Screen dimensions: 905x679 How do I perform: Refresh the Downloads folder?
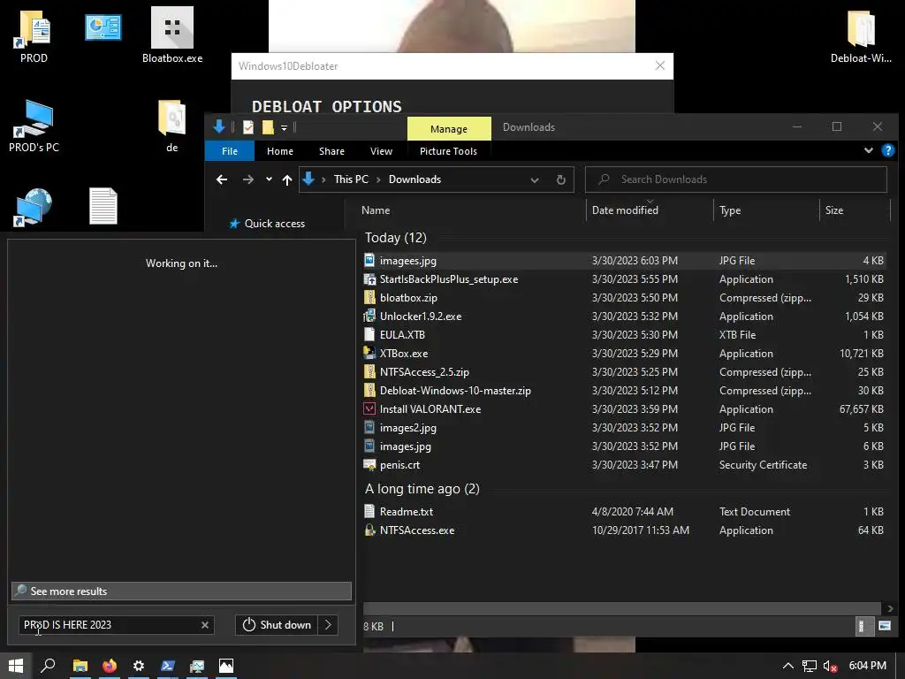(x=560, y=179)
